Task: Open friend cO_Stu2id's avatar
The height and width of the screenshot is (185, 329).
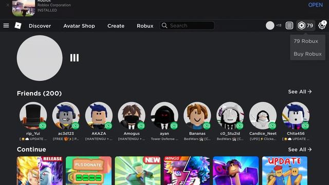Action: point(230,116)
